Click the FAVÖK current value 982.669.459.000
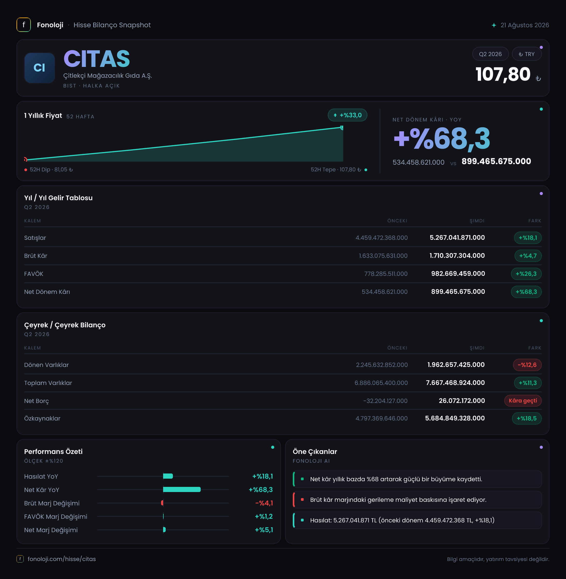The height and width of the screenshot is (579, 566). pos(458,274)
